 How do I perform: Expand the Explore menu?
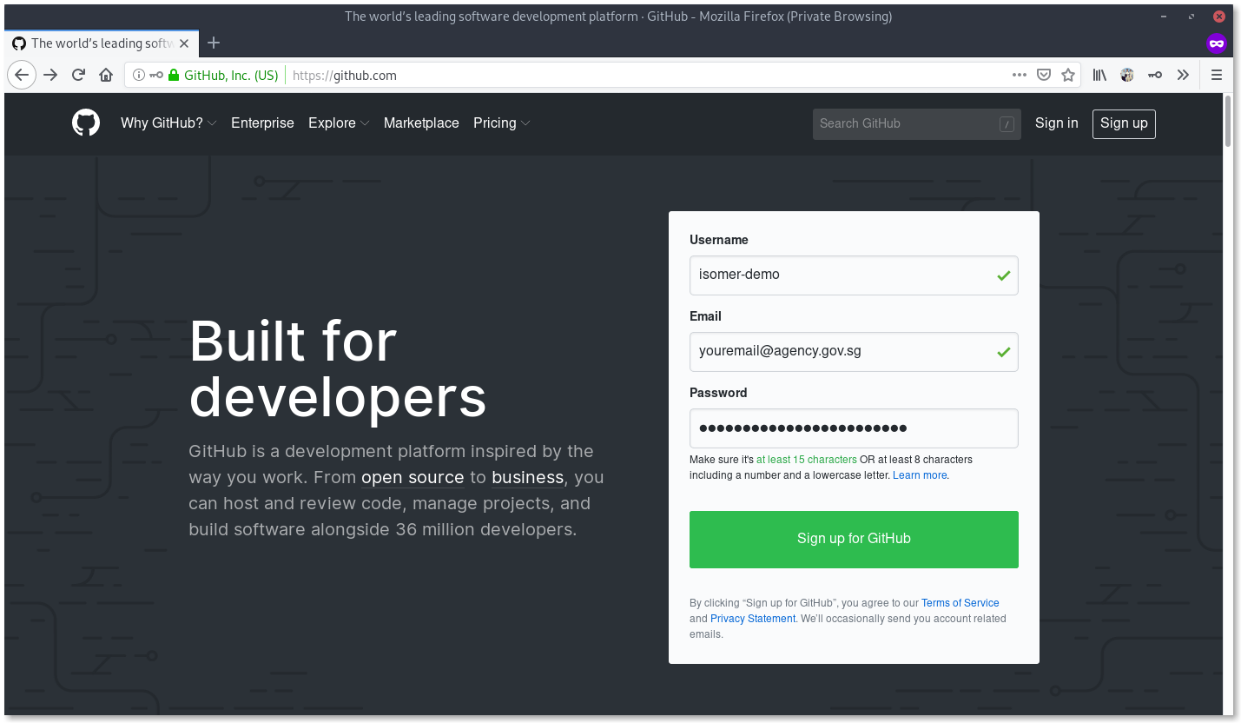[339, 123]
